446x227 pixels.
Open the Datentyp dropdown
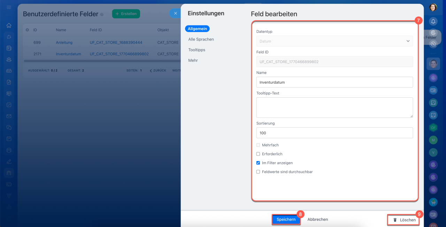334,41
